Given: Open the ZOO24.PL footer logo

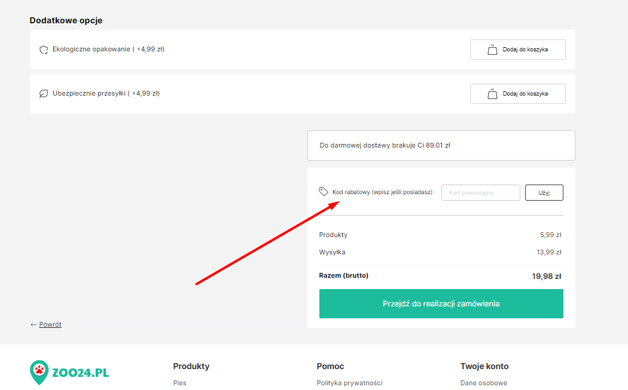Looking at the screenshot, I should click(69, 373).
